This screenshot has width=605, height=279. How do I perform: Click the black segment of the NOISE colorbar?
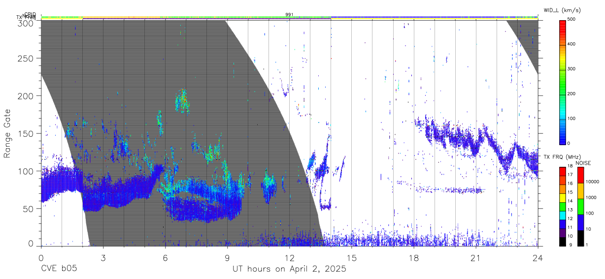pyautogui.click(x=581, y=238)
